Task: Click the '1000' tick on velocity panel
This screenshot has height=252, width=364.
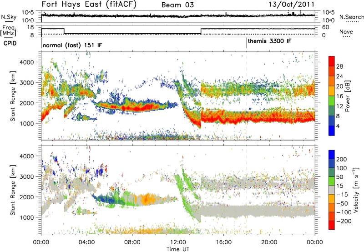Action: 27,217
